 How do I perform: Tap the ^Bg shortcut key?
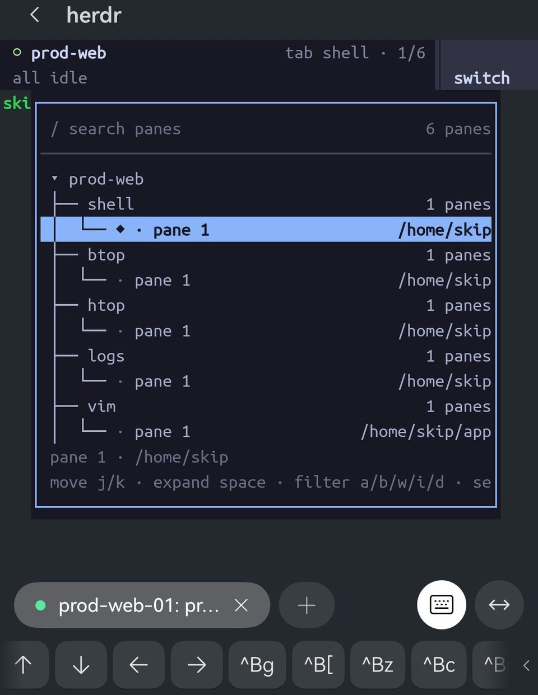pyautogui.click(x=257, y=665)
